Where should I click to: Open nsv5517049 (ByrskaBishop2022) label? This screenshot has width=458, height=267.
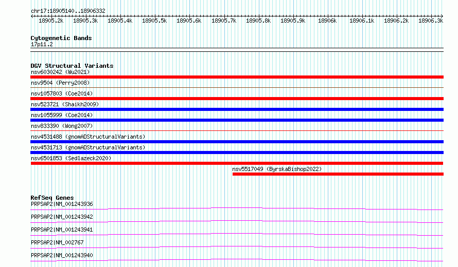pos(277,169)
